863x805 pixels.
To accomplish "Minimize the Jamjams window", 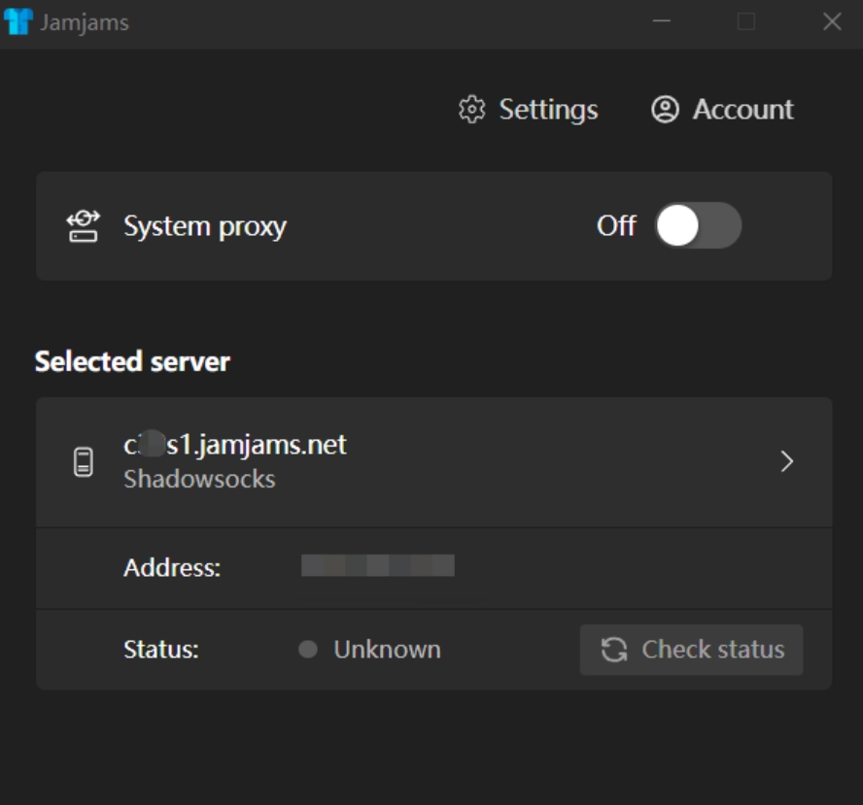I will click(661, 21).
